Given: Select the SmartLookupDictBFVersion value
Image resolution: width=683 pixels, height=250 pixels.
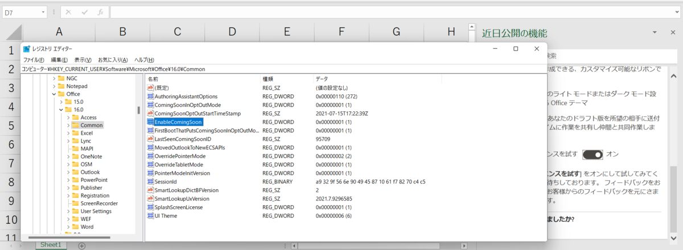Looking at the screenshot, I should (188, 190).
